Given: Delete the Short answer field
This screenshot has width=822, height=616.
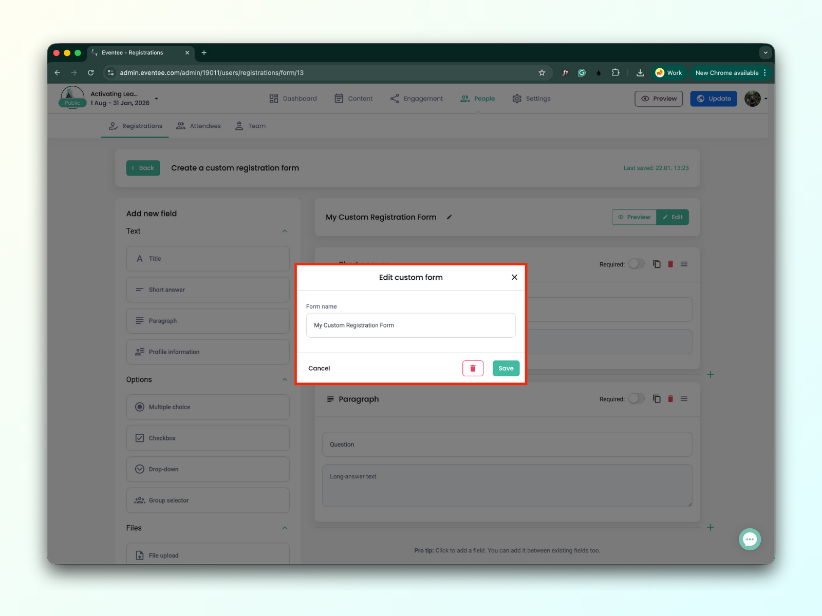Looking at the screenshot, I should click(x=670, y=264).
